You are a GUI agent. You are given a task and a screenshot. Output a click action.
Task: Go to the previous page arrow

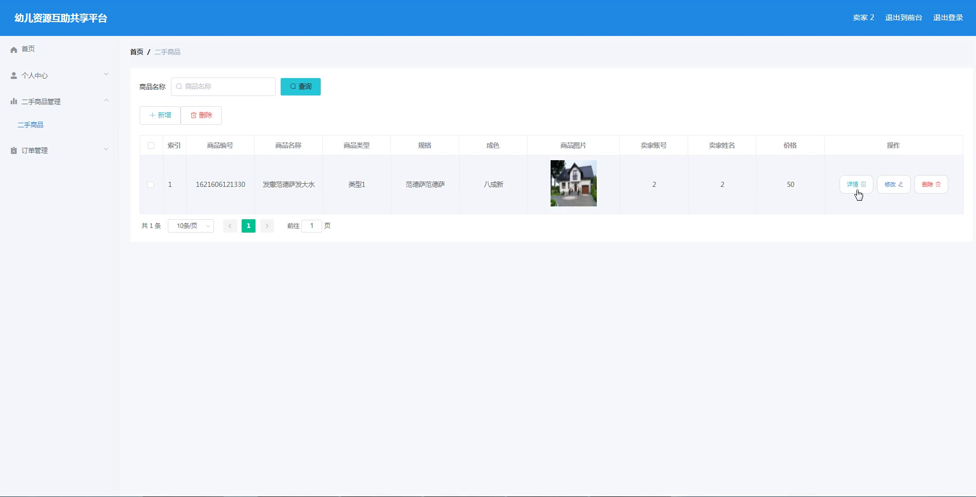pos(230,226)
